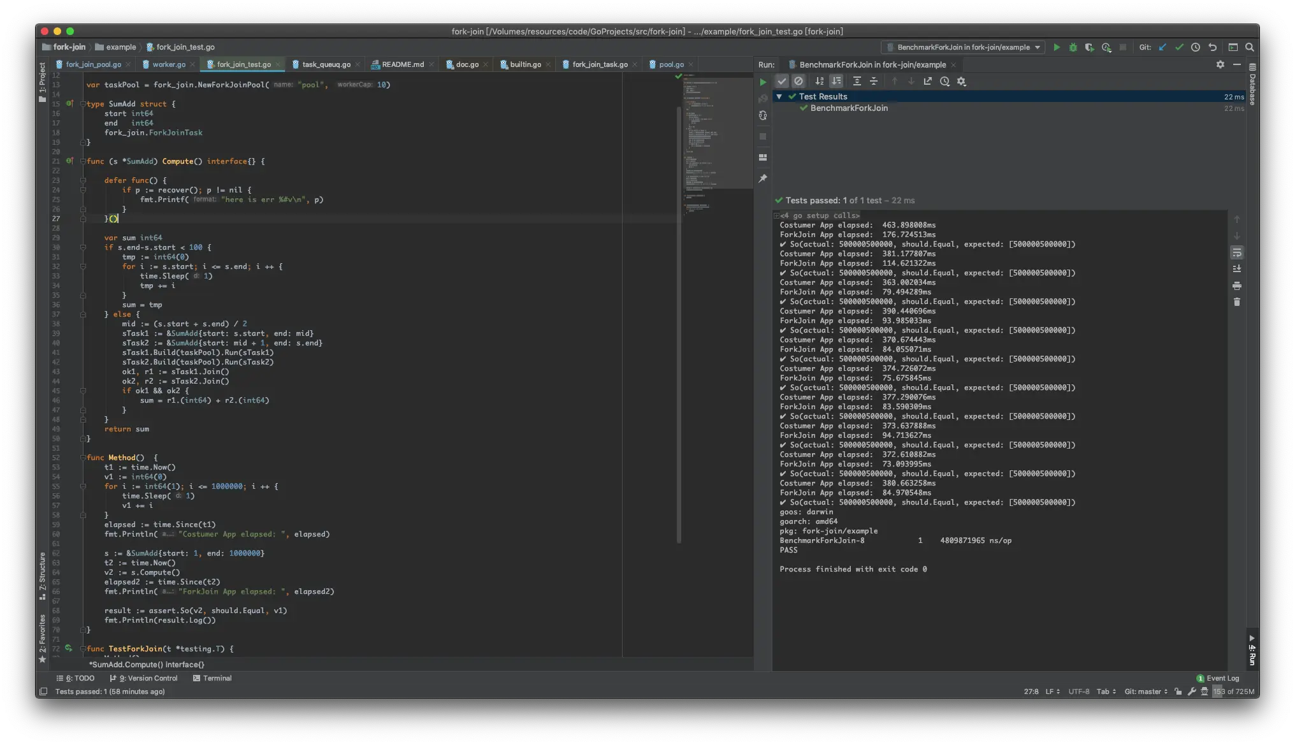
Task: Click the Debug bug icon in top toolbar
Action: pyautogui.click(x=1073, y=47)
